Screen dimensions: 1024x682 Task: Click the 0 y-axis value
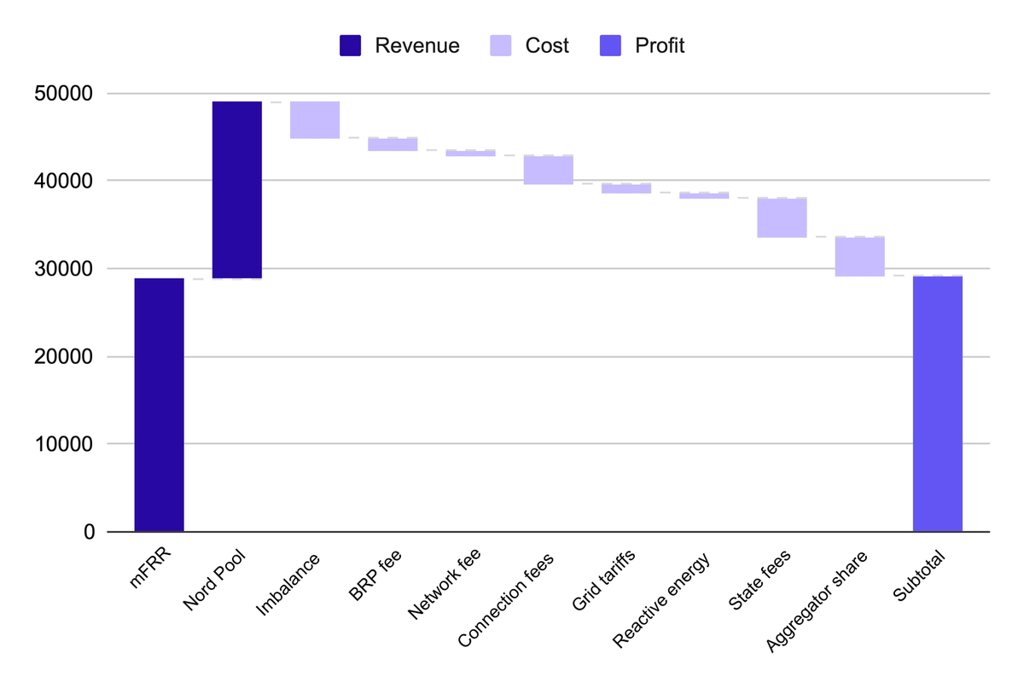90,532
